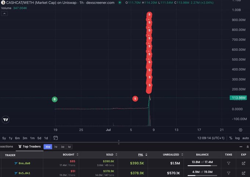Set chart range to 1m
Screen dimensions: 250x177
click(32, 138)
